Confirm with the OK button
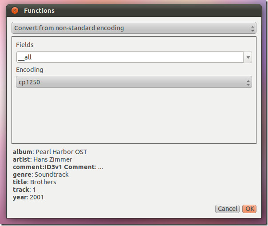This screenshot has height=226, width=268. [249, 209]
